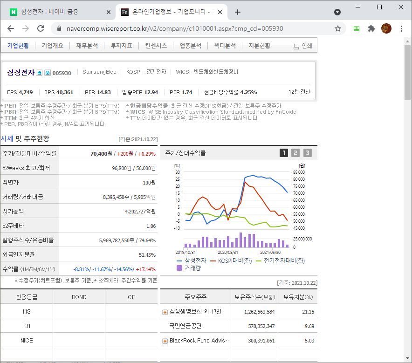The height and width of the screenshot is (363, 412).
Task: Bookmark this page with the star icon
Action: tap(337, 28)
